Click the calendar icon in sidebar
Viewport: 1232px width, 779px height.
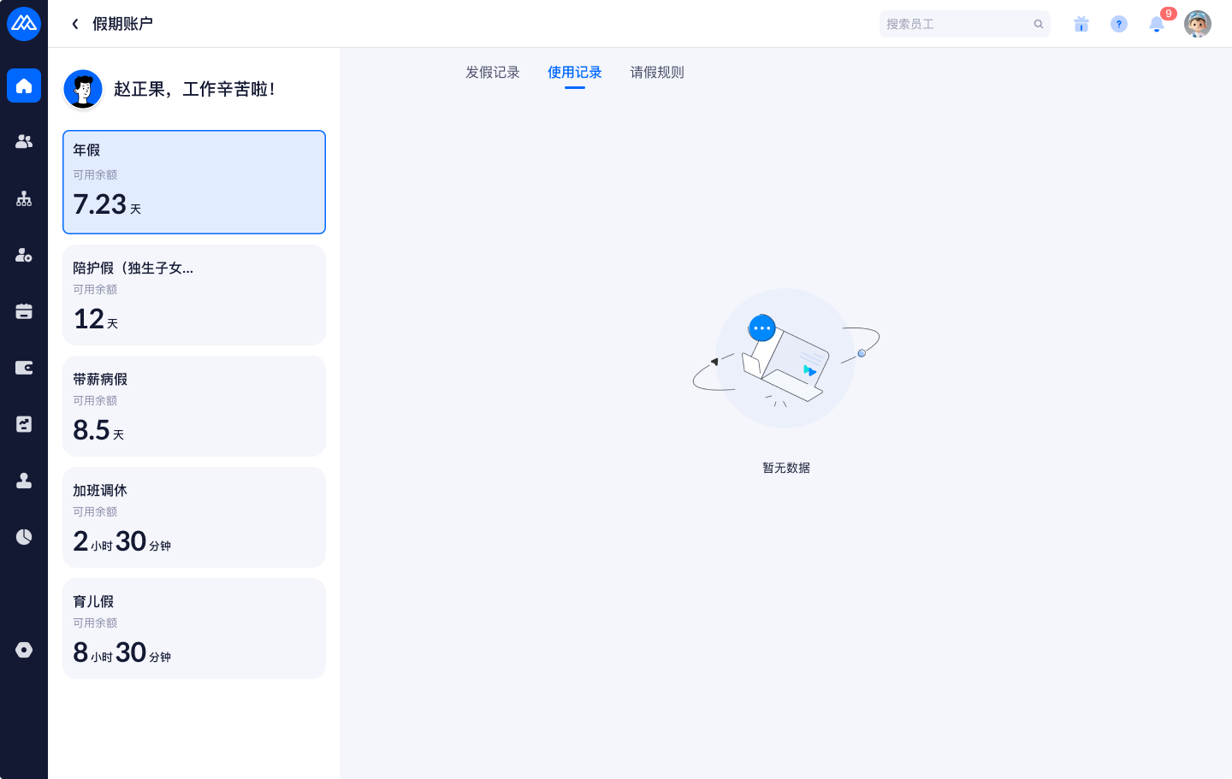24,311
